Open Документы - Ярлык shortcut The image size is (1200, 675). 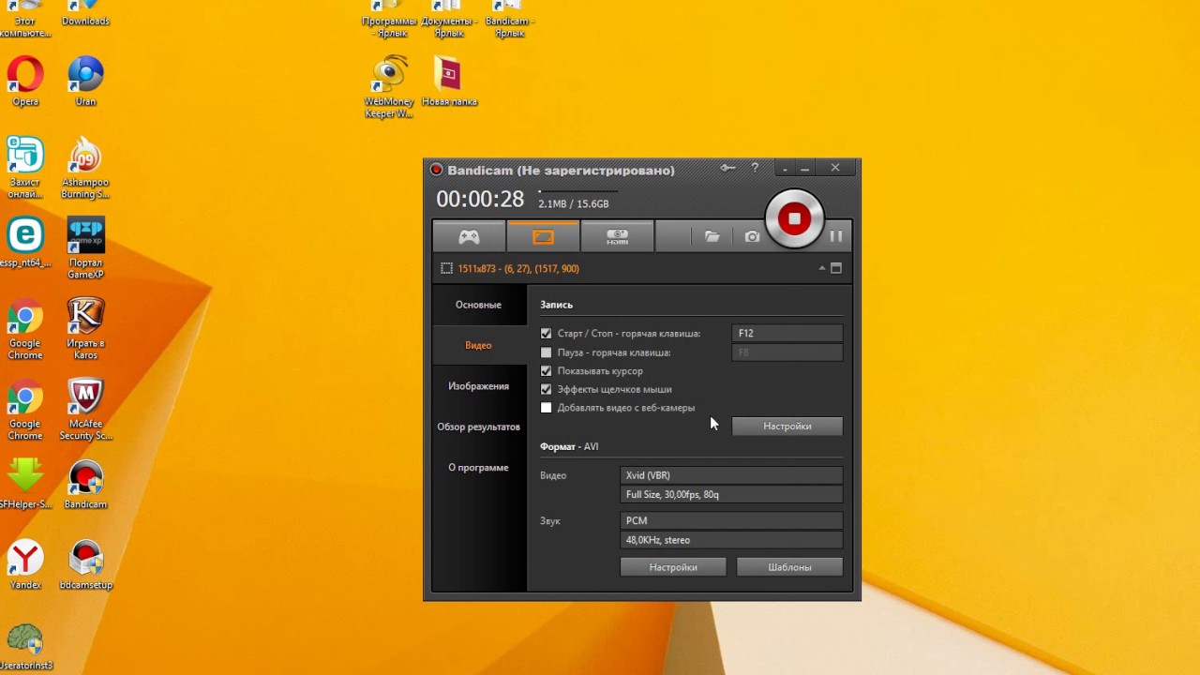coord(449,19)
